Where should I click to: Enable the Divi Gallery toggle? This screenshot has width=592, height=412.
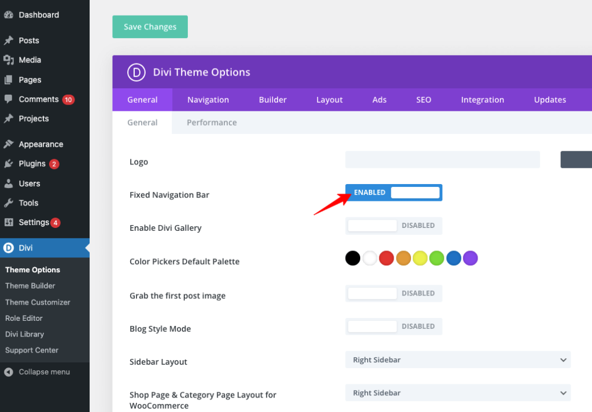click(x=394, y=226)
